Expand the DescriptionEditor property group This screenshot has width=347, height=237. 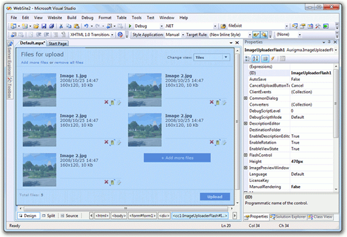coord(245,123)
